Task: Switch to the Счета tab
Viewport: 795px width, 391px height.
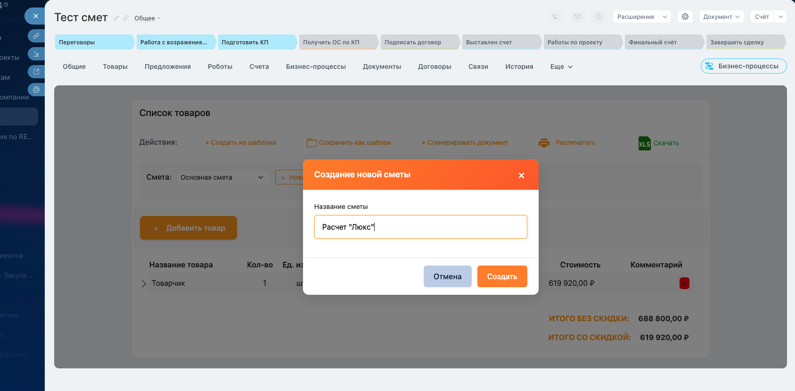Action: coord(259,67)
